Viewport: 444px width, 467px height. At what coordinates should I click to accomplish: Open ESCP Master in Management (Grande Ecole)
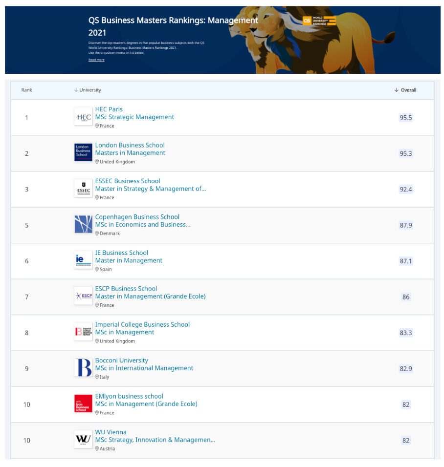(x=150, y=297)
